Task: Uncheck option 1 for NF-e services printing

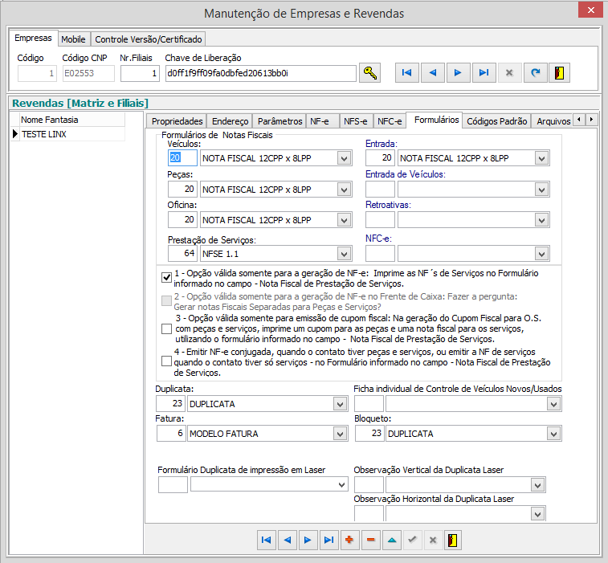Action: [x=166, y=278]
